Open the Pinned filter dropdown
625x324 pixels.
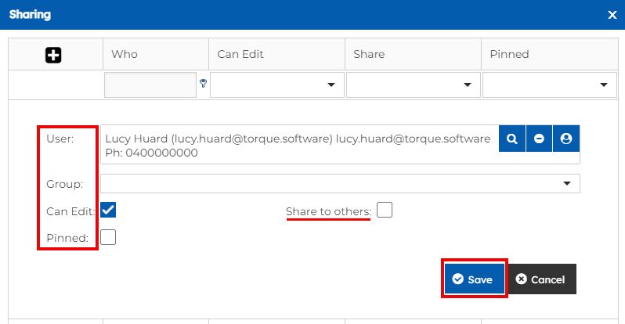(x=549, y=85)
